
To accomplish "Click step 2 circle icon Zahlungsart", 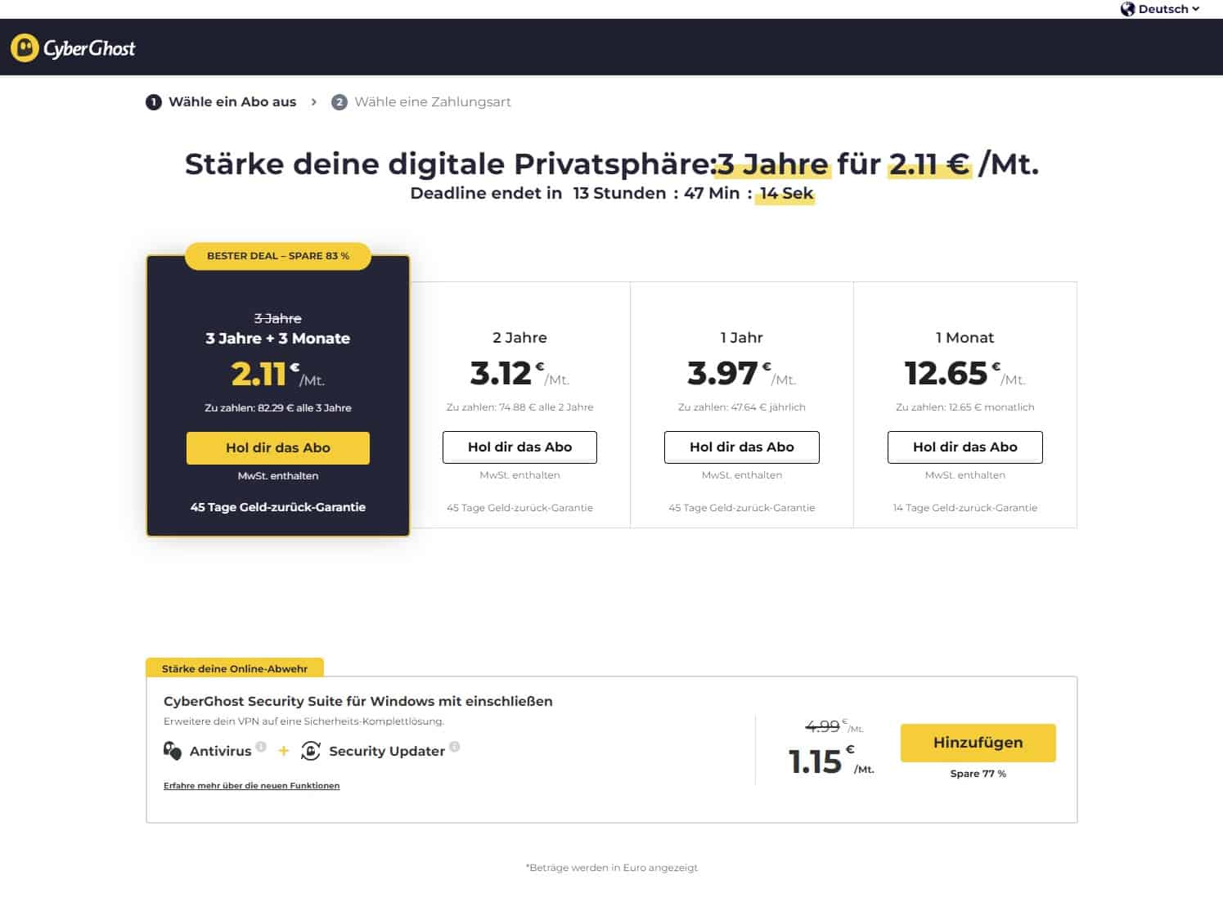I will tap(339, 102).
